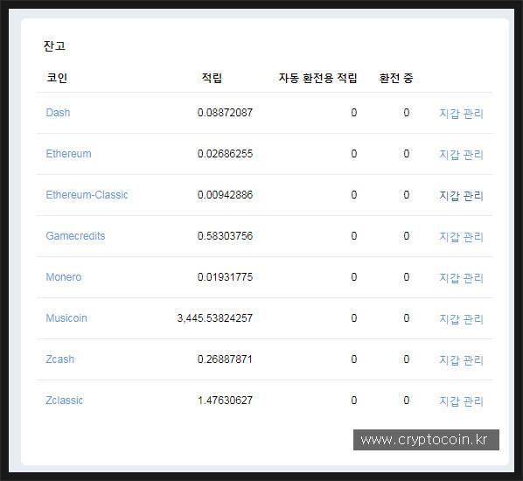This screenshot has width=523, height=481.
Task: Open the Ethereum coin link
Action: 68,154
